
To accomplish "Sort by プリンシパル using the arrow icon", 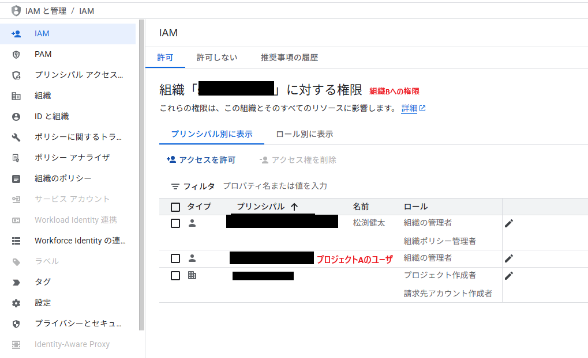I will (x=294, y=207).
